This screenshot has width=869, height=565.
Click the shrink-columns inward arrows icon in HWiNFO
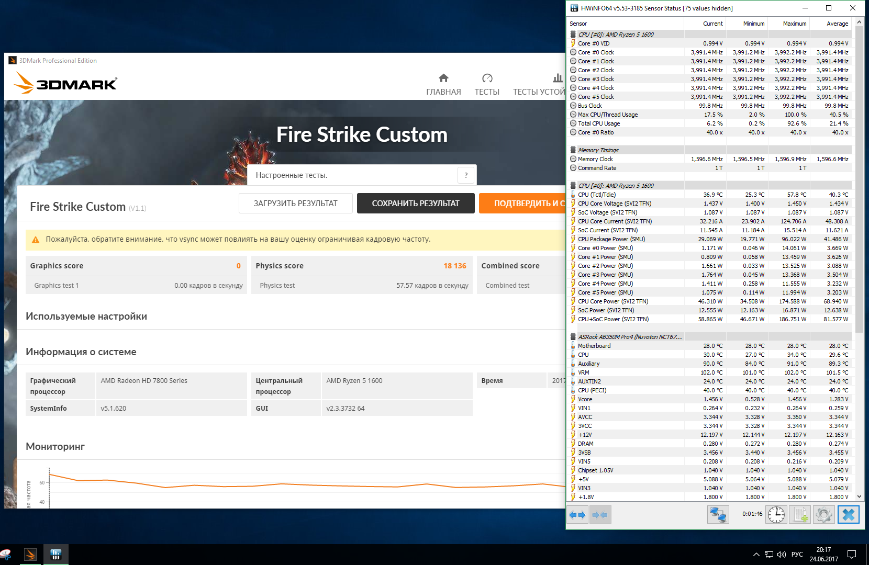click(600, 515)
